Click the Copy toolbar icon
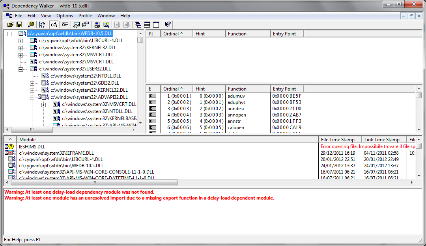This screenshot has width=426, height=246. 31,24
